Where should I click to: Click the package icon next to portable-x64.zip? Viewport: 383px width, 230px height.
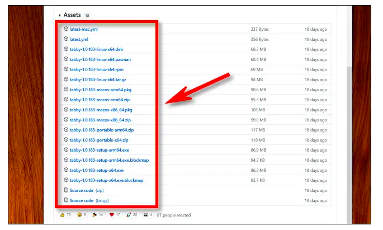pyautogui.click(x=66, y=139)
